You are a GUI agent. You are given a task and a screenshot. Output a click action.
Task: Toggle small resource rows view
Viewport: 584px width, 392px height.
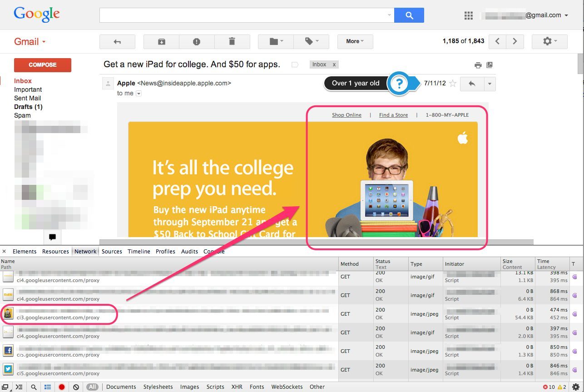pos(48,387)
